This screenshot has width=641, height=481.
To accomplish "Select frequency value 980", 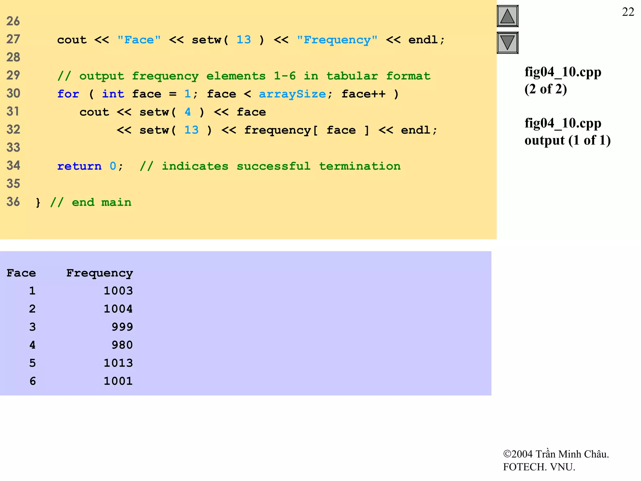I will pos(122,345).
